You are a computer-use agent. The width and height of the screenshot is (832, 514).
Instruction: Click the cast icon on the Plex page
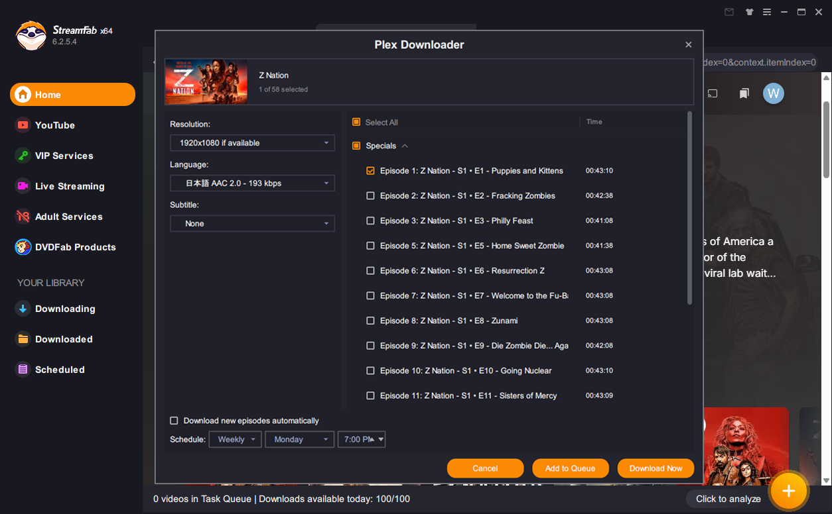[713, 93]
